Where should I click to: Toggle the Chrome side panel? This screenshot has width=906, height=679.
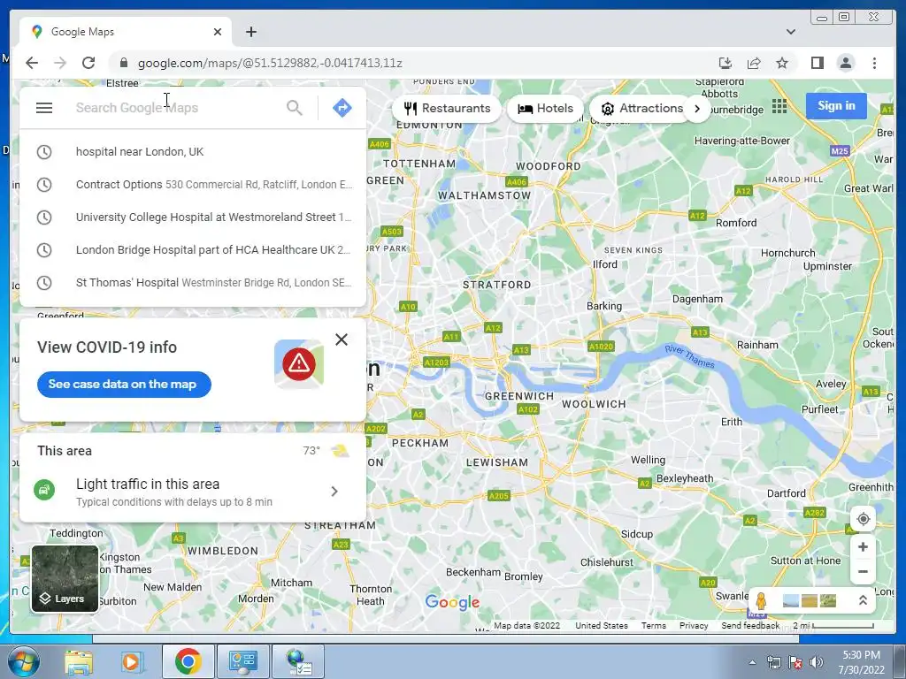click(x=817, y=63)
